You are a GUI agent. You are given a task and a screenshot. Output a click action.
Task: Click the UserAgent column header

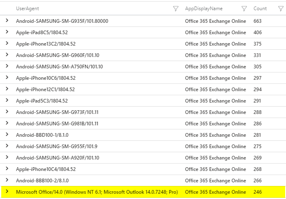pos(27,9)
